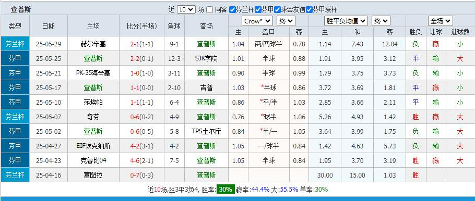Click the 芬甲 tag on 25-05-25 row

coord(15,58)
